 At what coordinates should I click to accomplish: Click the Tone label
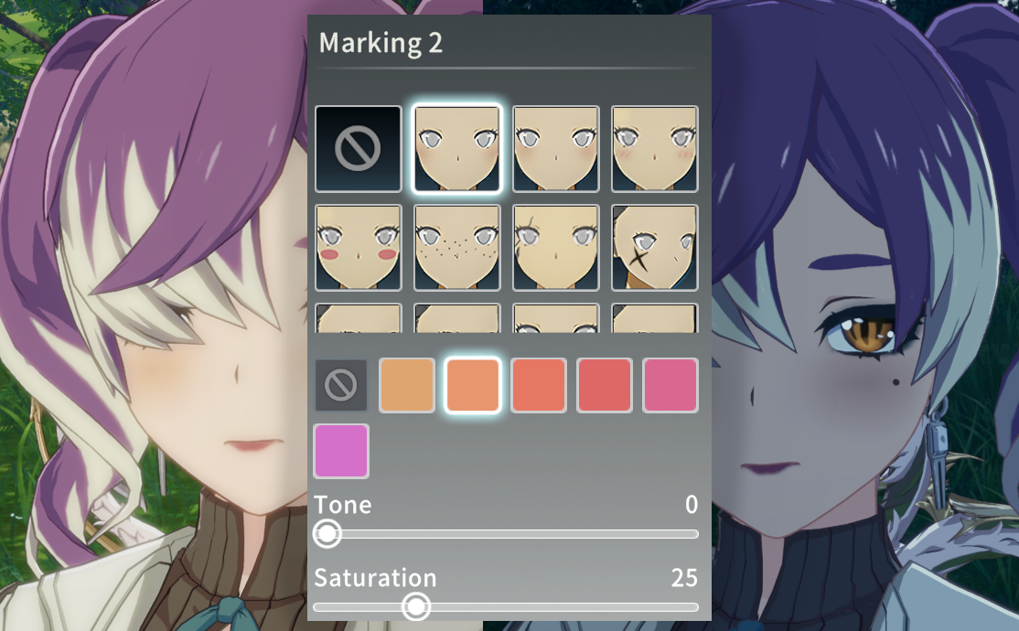click(x=342, y=505)
